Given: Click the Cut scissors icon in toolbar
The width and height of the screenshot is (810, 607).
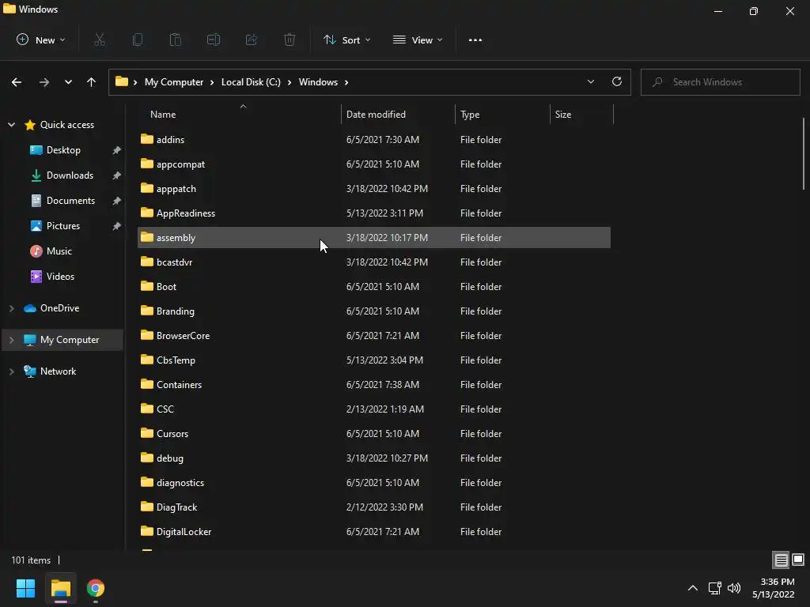Looking at the screenshot, I should click(x=100, y=40).
